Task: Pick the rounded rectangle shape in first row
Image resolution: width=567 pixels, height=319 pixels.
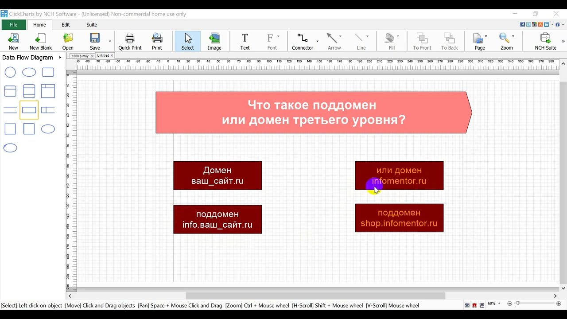Action: pyautogui.click(x=48, y=72)
